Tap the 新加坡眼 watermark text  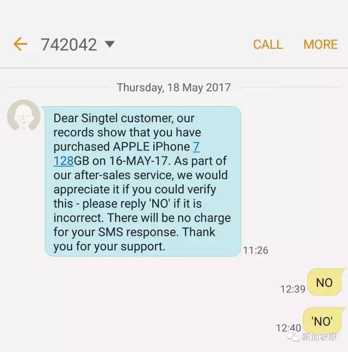tap(319, 337)
